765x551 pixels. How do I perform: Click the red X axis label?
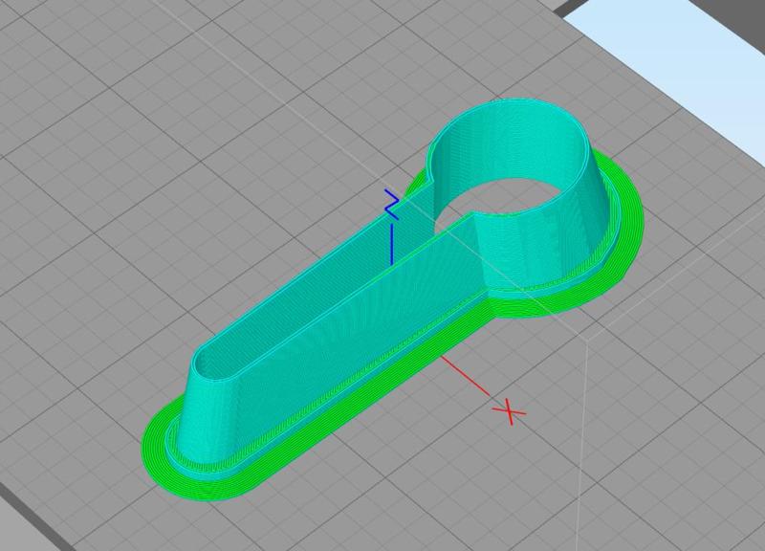coord(510,412)
